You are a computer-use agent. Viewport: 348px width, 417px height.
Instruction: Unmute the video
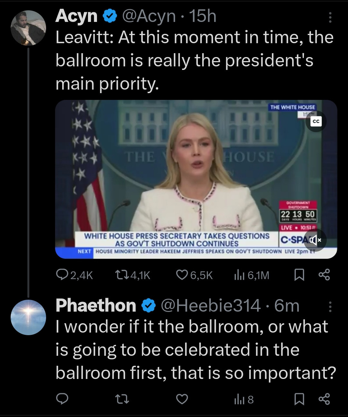point(315,240)
